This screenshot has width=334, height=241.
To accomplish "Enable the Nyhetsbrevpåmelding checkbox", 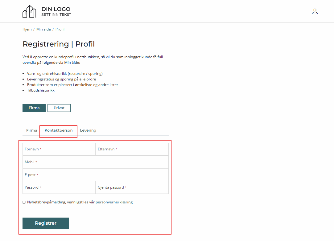I will click(24, 202).
